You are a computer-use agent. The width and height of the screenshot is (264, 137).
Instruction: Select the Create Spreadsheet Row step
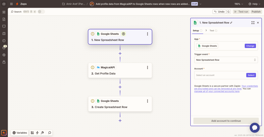[x=120, y=104]
